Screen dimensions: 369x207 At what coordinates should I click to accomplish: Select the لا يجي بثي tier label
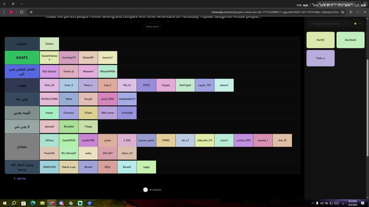[22, 126]
